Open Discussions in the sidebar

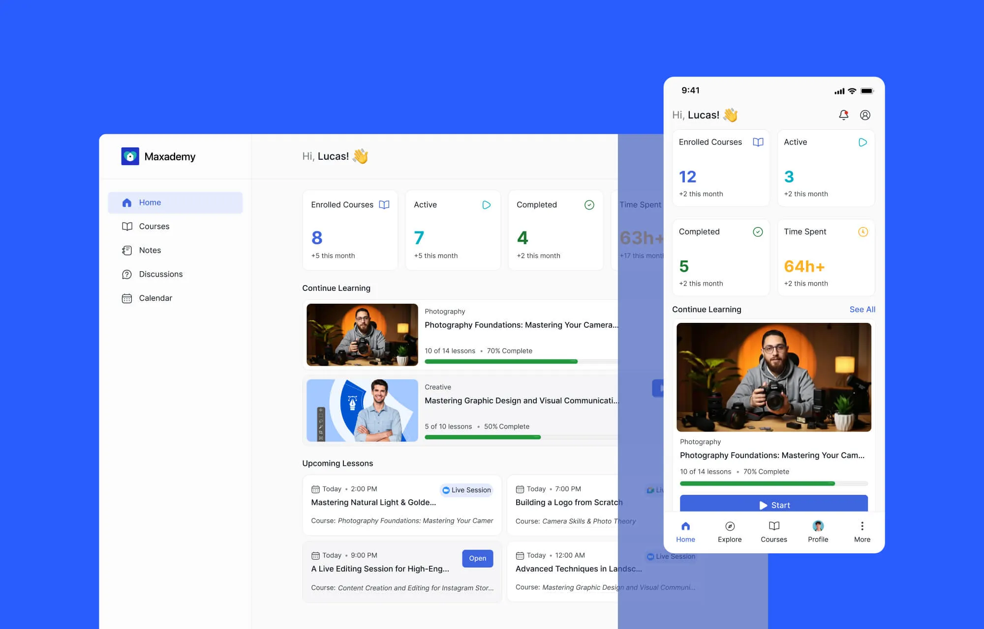point(160,274)
